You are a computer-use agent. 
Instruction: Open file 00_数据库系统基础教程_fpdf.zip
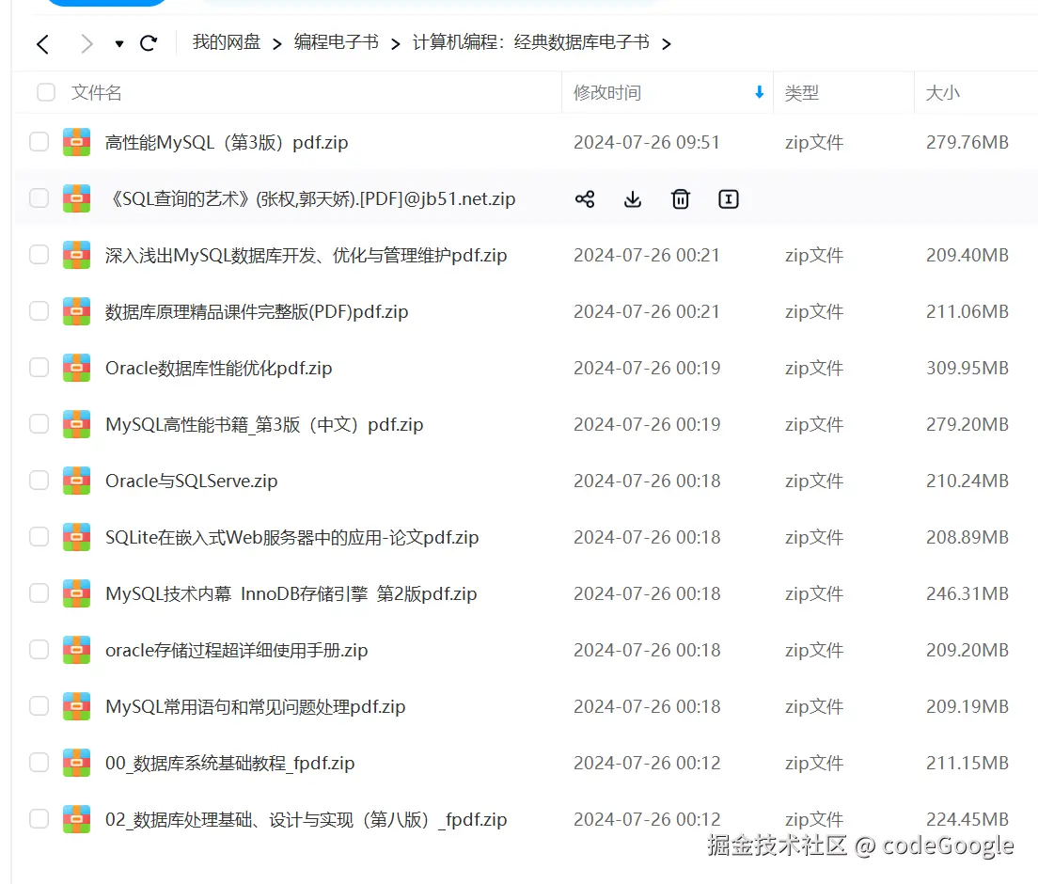(x=229, y=763)
